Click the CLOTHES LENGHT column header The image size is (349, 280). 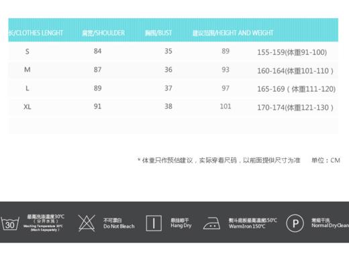(36, 33)
